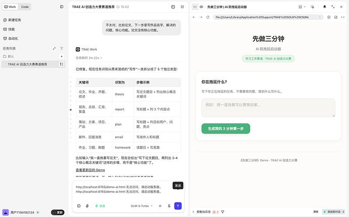
Task: Click the 添加到对话 button
Action: pyautogui.click(x=334, y=212)
